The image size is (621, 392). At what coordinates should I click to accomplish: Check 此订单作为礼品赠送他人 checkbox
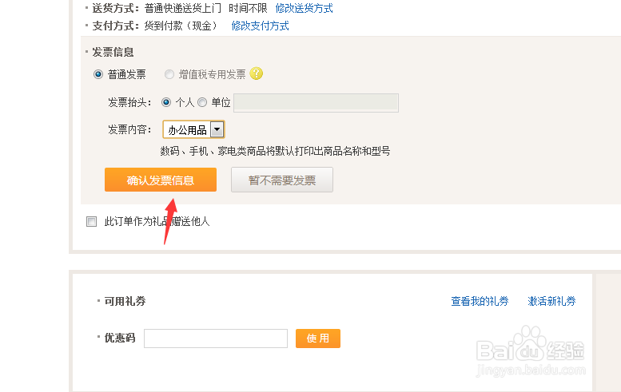pyautogui.click(x=91, y=221)
